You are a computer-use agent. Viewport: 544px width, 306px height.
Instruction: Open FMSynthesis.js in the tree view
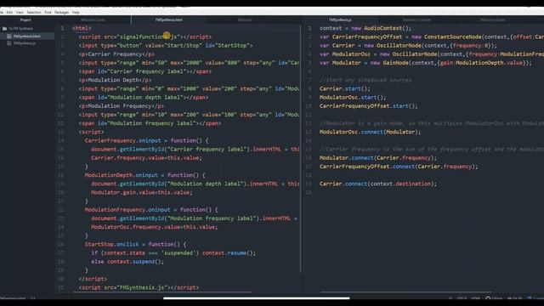pos(25,43)
